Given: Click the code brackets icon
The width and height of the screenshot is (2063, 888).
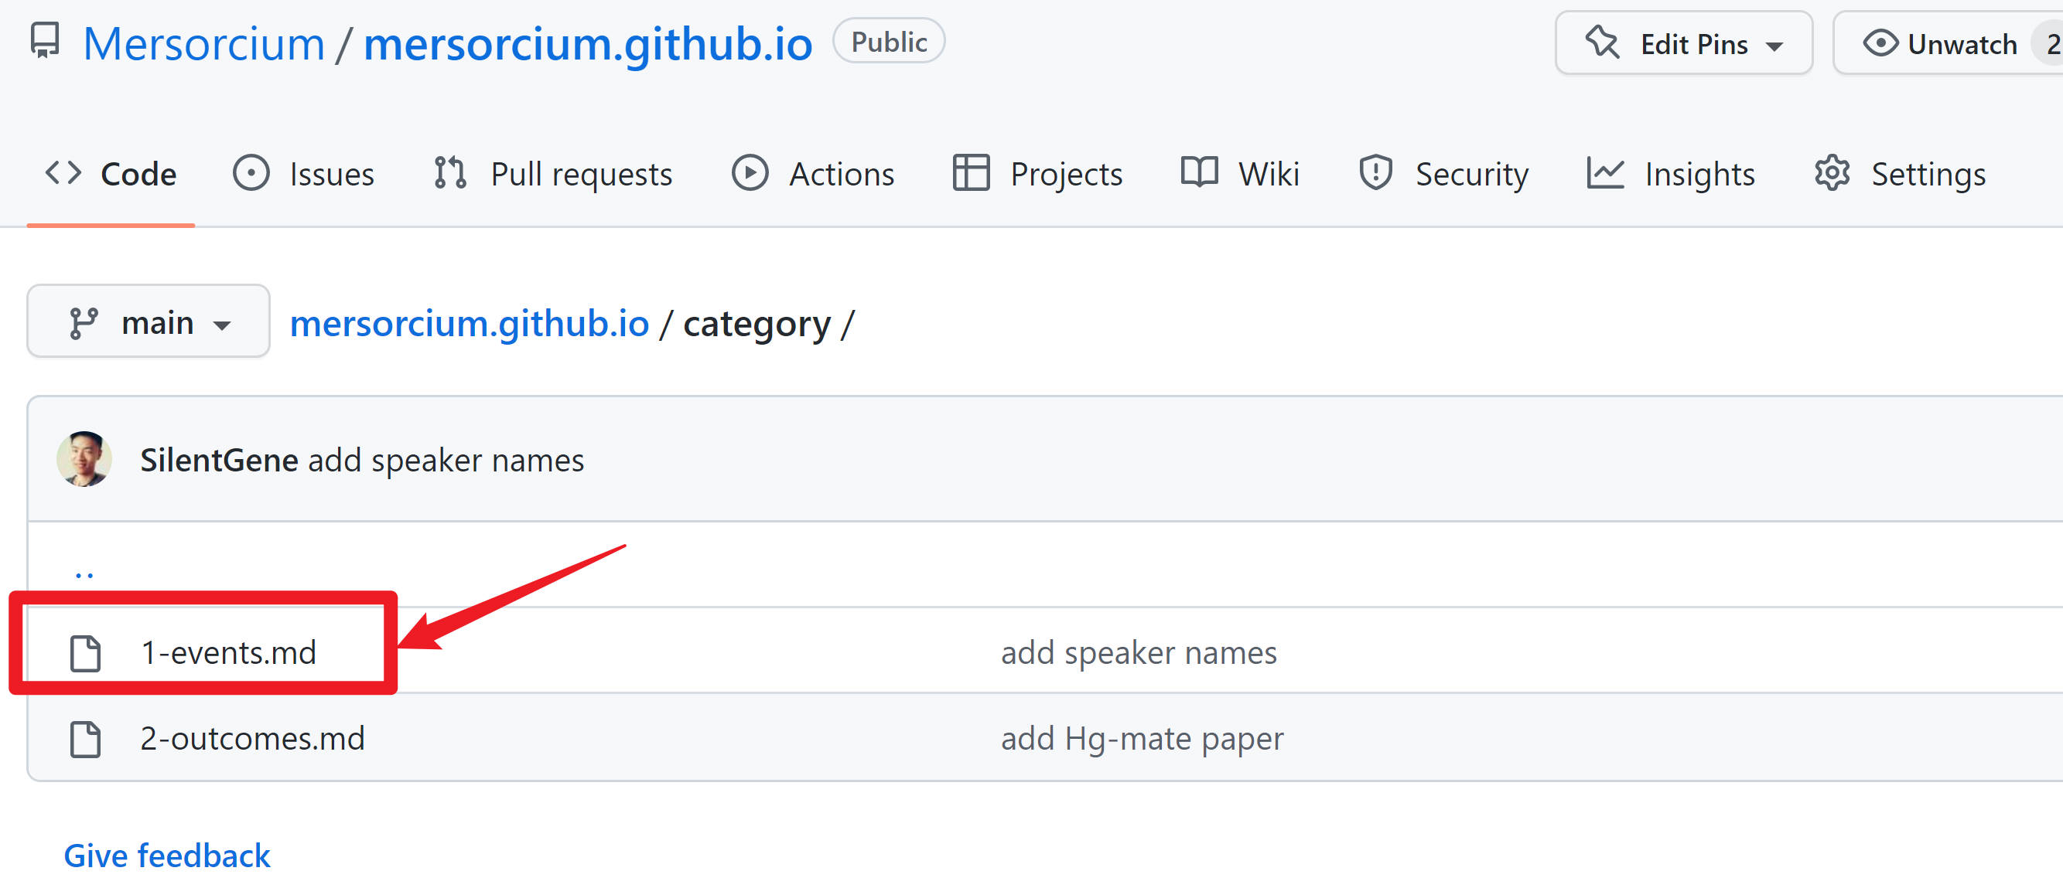Looking at the screenshot, I should click(x=63, y=173).
